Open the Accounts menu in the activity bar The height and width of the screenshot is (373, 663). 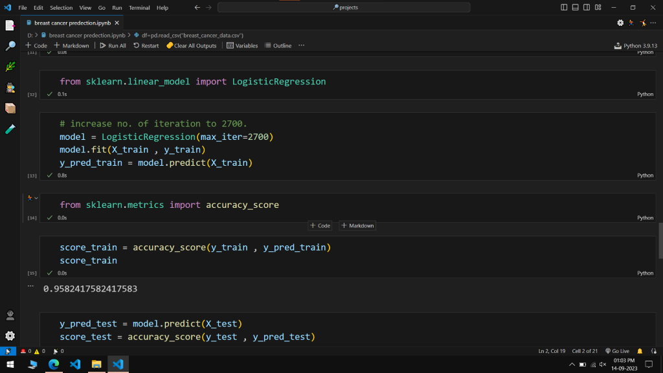(x=10, y=315)
